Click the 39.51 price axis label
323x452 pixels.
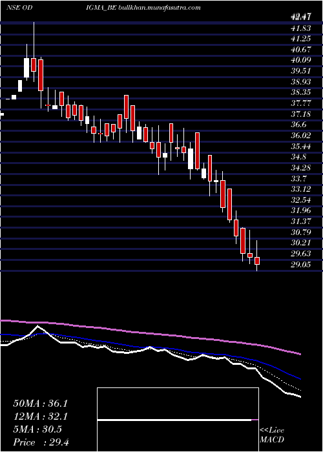click(300, 71)
